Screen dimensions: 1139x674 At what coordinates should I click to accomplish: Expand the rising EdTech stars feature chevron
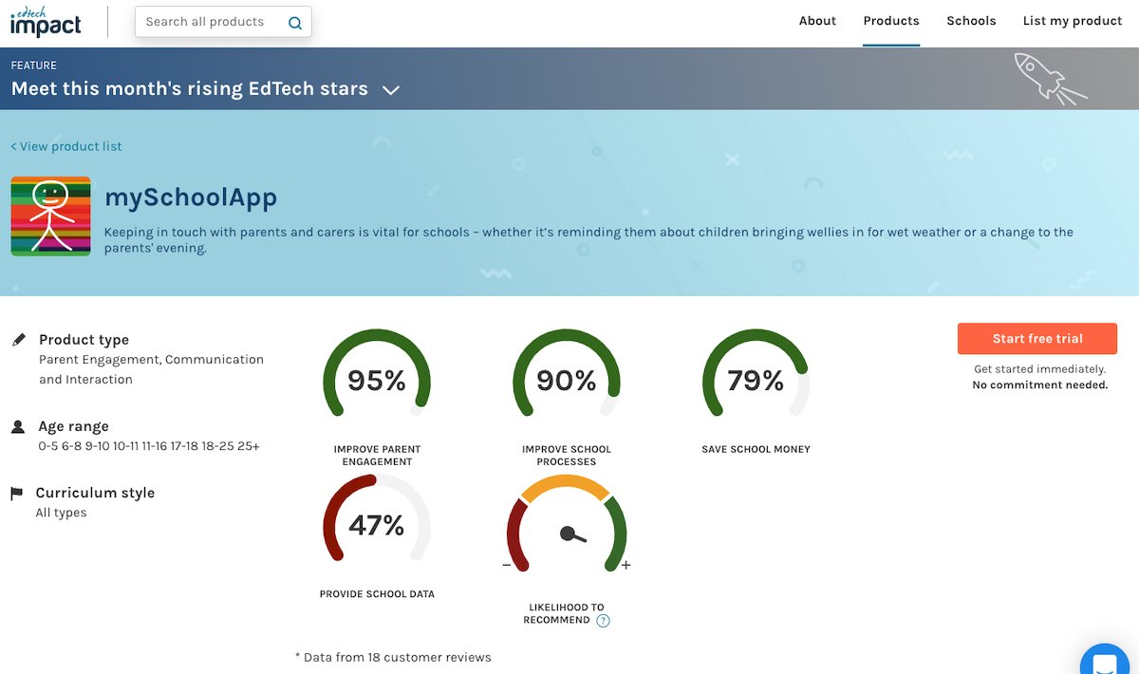391,90
